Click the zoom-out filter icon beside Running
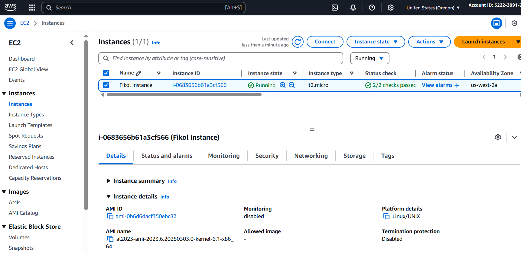The image size is (521, 254). click(292, 85)
